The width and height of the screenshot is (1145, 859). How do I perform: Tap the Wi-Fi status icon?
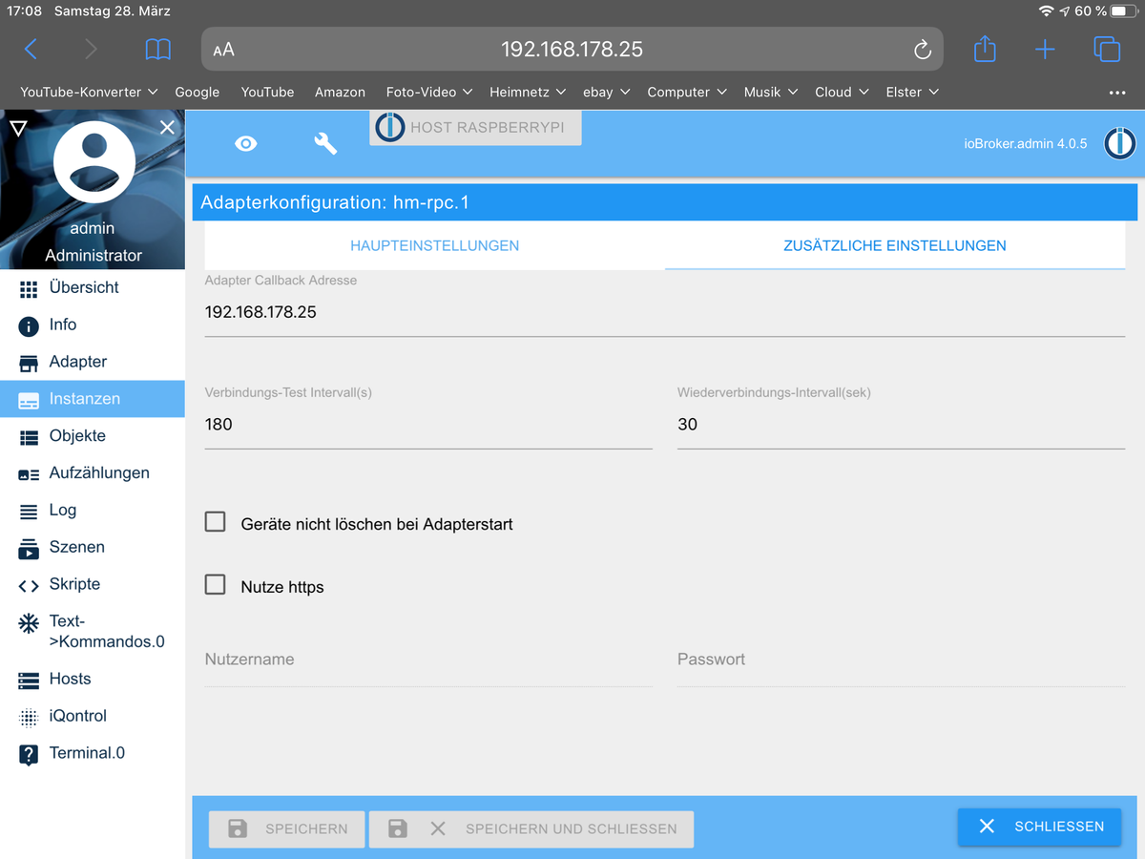(1046, 11)
